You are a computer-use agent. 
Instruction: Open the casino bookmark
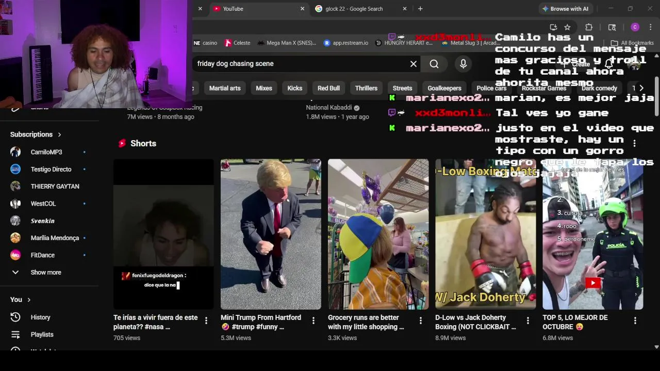click(x=205, y=43)
